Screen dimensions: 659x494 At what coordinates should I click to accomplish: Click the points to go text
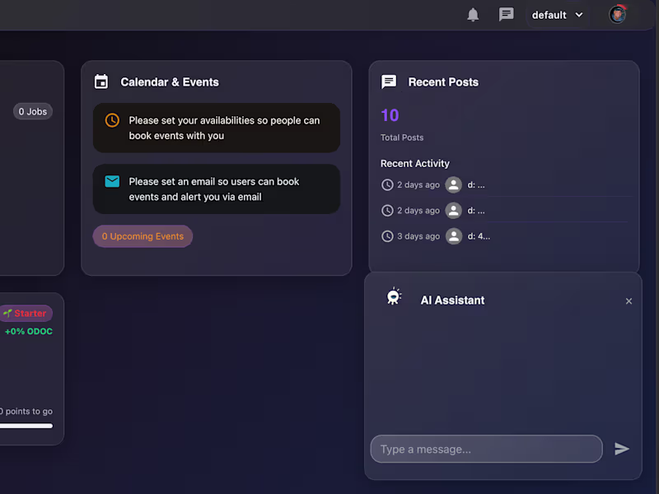coord(26,411)
